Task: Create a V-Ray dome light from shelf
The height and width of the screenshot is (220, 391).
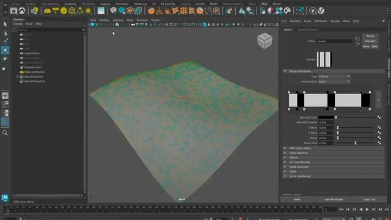Action: (48, 11)
